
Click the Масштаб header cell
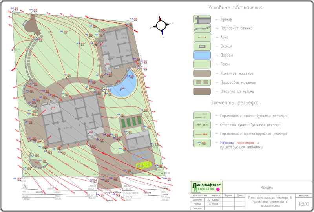click(304, 196)
